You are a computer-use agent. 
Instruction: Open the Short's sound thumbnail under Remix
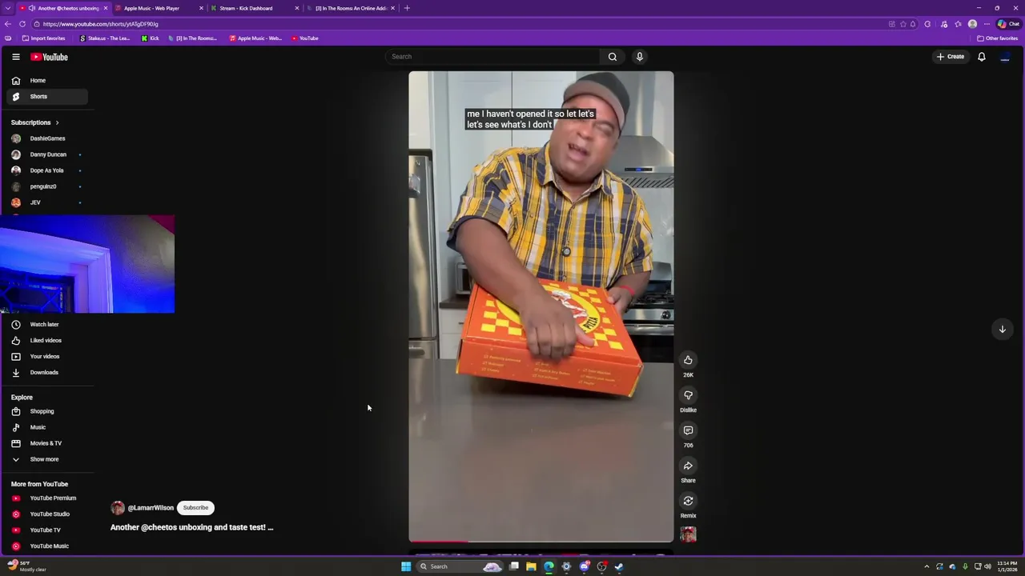pyautogui.click(x=688, y=534)
